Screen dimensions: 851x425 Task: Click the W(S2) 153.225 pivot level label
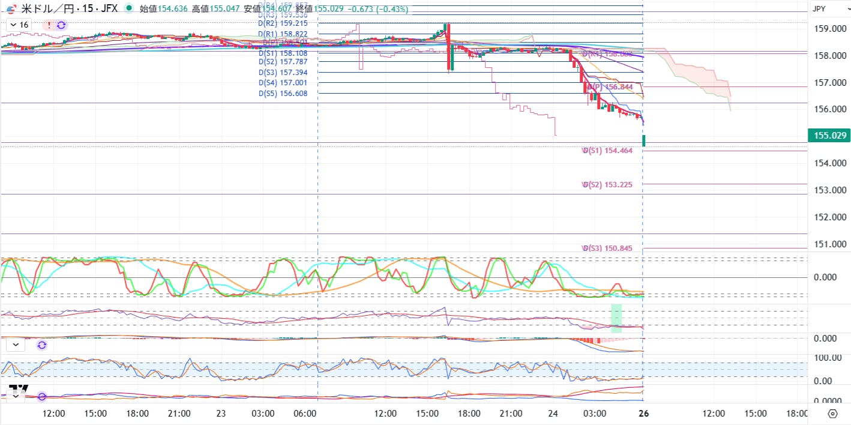point(607,185)
